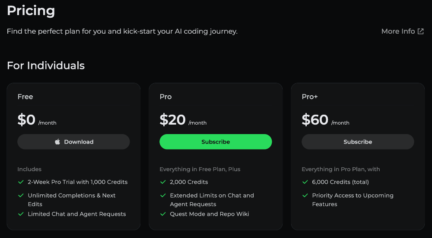Select the For Individuals section heading
The width and height of the screenshot is (432, 238).
(46, 66)
